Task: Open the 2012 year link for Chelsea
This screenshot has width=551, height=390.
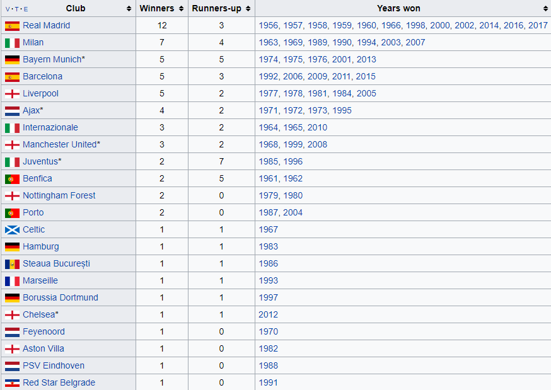Action: pos(268,314)
